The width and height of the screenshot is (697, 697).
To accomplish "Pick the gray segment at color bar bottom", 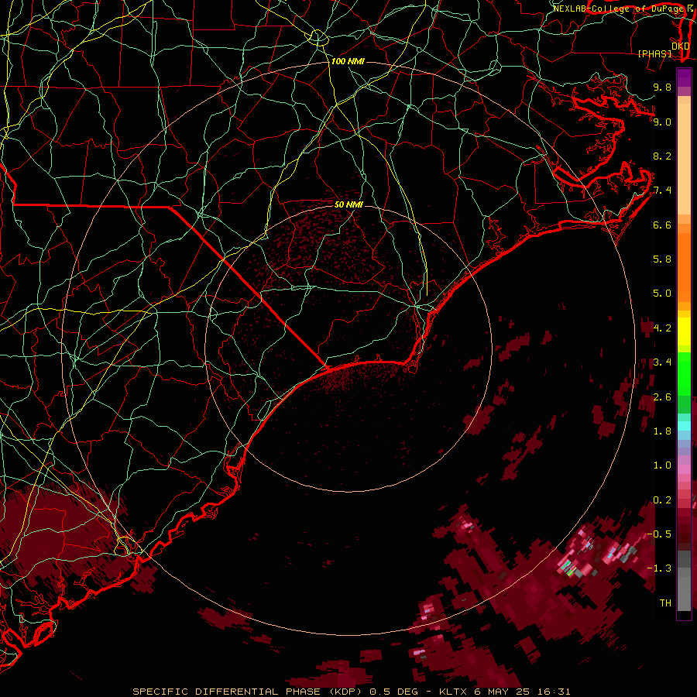I will (684, 591).
